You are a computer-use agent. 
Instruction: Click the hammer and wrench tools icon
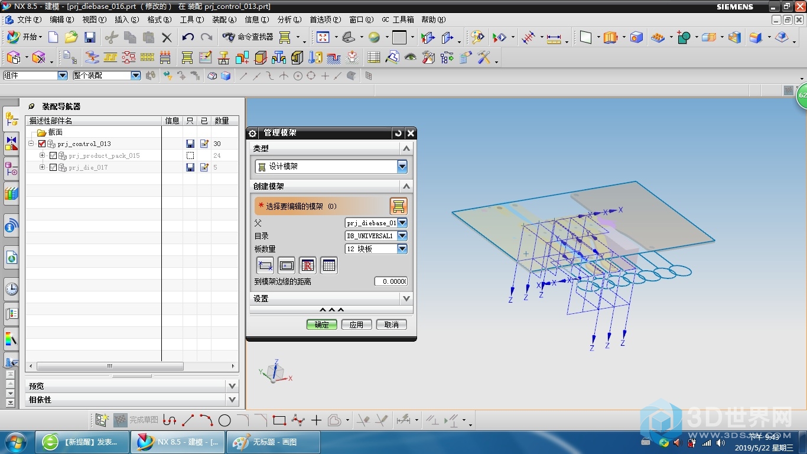click(x=484, y=57)
